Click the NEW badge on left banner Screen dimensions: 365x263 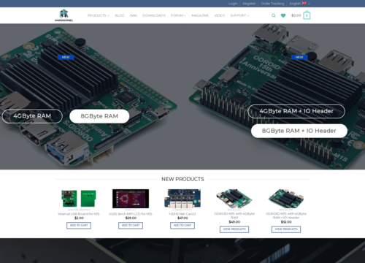click(x=66, y=57)
